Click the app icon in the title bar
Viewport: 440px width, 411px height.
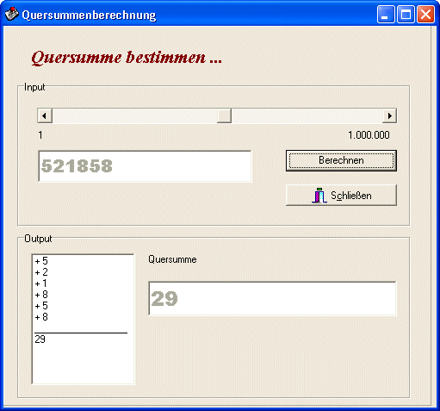(x=12, y=14)
